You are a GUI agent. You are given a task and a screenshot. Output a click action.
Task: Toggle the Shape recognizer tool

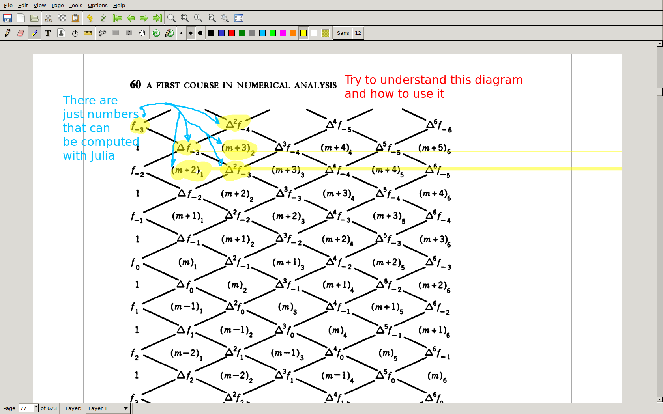pyautogui.click(x=75, y=33)
